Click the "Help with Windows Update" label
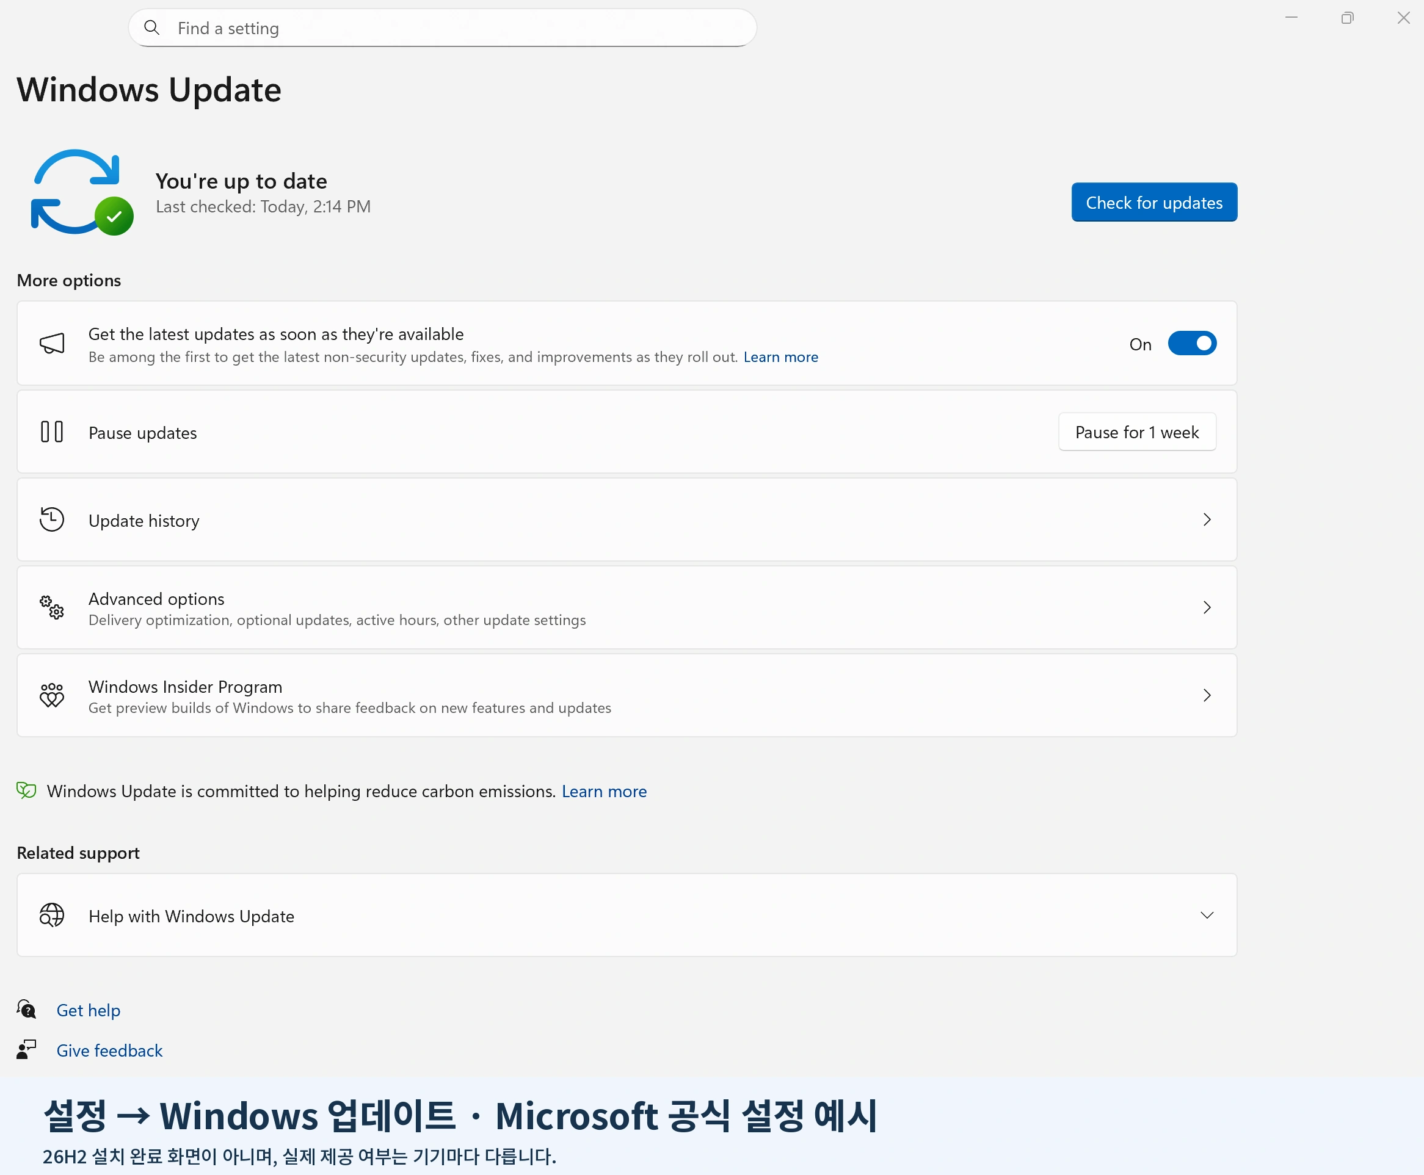The width and height of the screenshot is (1424, 1175). (x=191, y=916)
